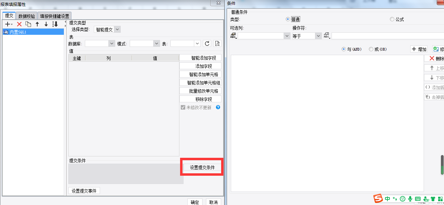Click the 设置提交事件 button
The width and height of the screenshot is (444, 205).
pyautogui.click(x=84, y=191)
